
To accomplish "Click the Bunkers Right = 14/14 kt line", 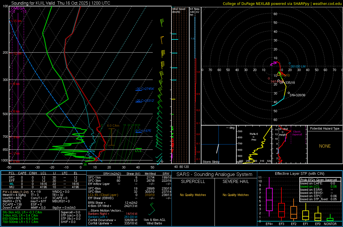I will click(x=113, y=214).
